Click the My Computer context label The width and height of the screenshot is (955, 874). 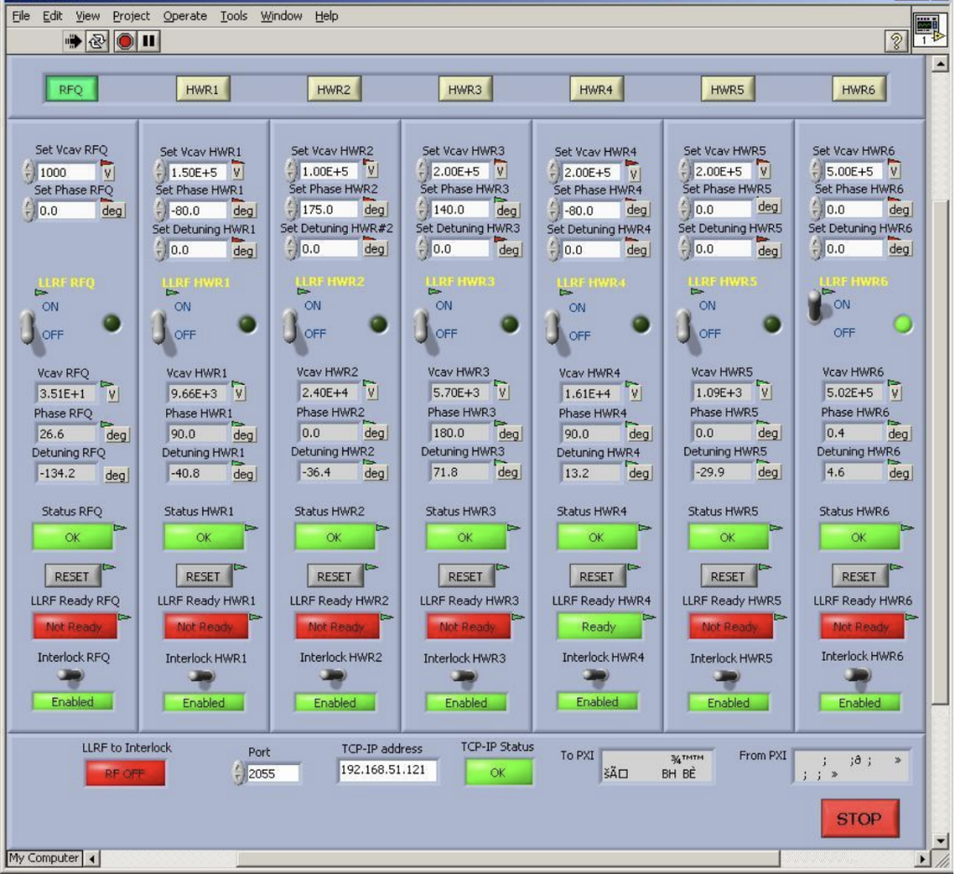pos(44,858)
